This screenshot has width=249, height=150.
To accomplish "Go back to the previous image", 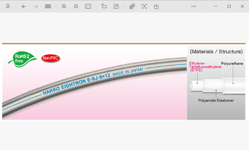I will 24,7.
